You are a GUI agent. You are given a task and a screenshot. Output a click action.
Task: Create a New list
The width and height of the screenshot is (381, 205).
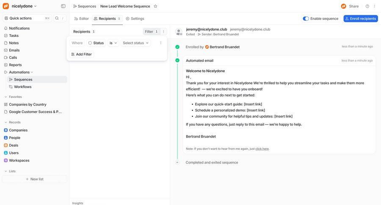point(35,179)
